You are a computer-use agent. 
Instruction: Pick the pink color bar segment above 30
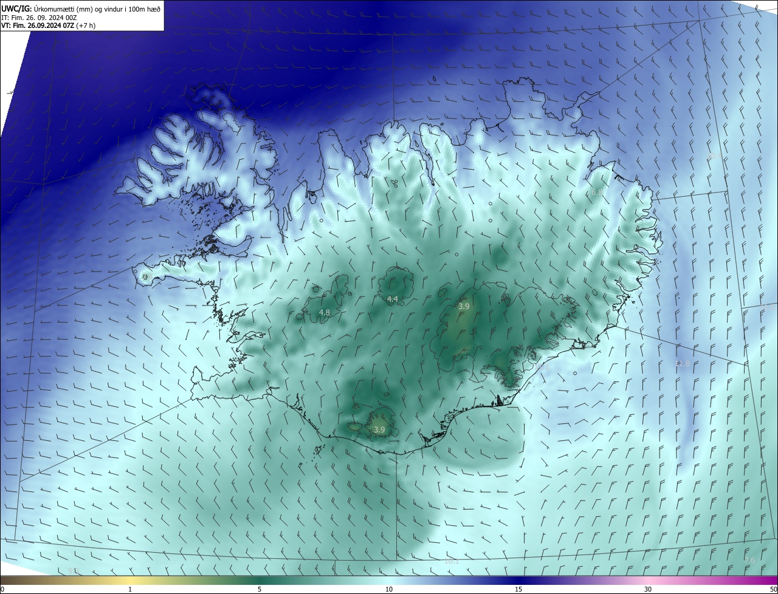pos(648,580)
